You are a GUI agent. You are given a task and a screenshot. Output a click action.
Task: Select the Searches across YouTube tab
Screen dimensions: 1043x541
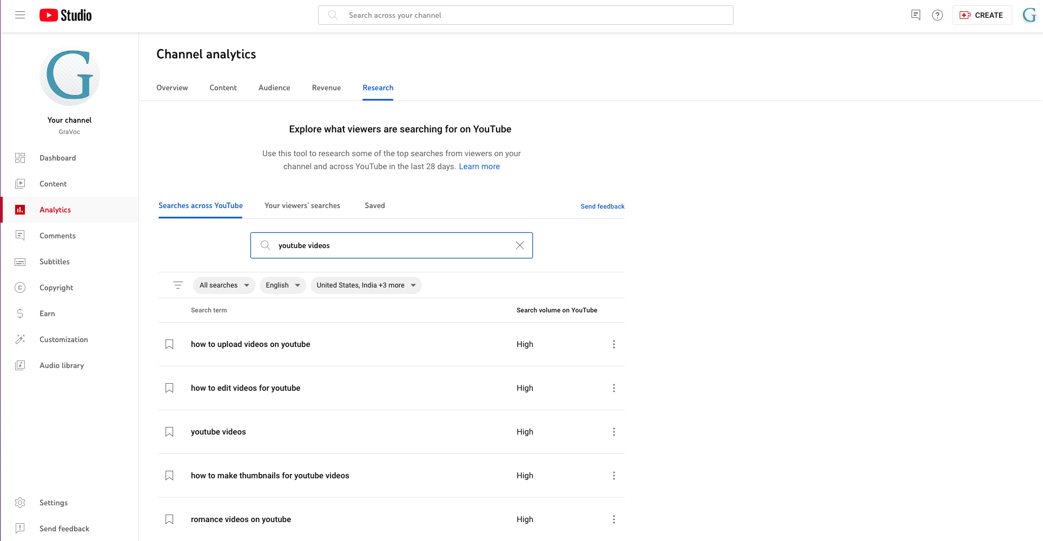click(x=200, y=205)
